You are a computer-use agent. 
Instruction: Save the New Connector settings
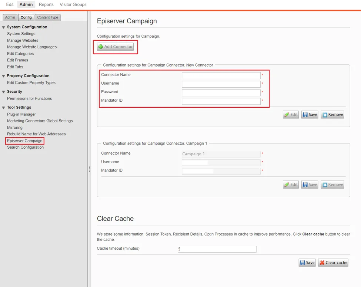point(310,115)
